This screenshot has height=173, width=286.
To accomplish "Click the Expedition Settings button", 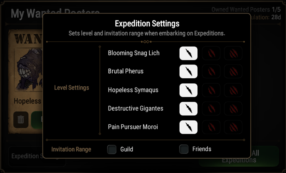I will click(x=37, y=156).
